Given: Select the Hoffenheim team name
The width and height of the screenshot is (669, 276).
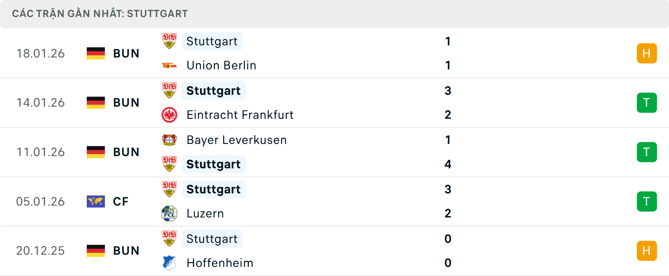Looking at the screenshot, I should click(x=220, y=263).
